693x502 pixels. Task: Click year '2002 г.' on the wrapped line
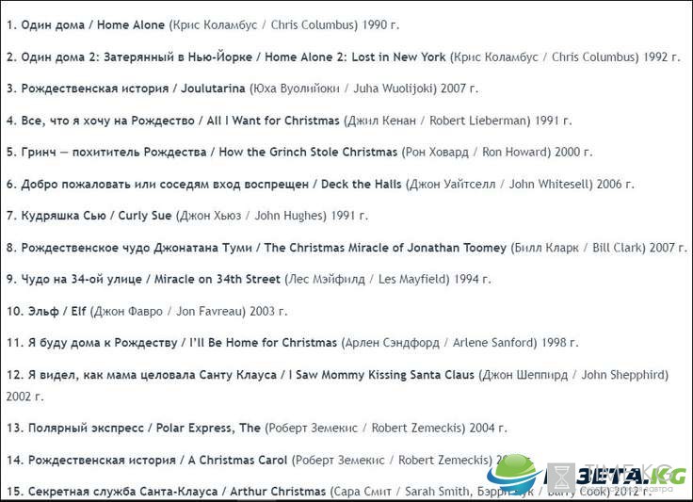pyautogui.click(x=25, y=396)
